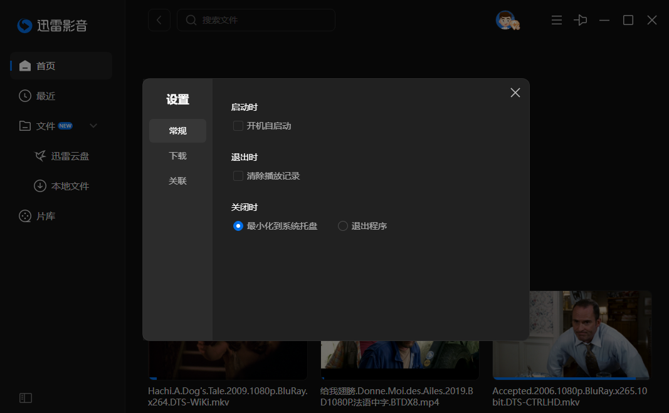
Task: Open the 常规 settings tab
Action: click(x=177, y=131)
